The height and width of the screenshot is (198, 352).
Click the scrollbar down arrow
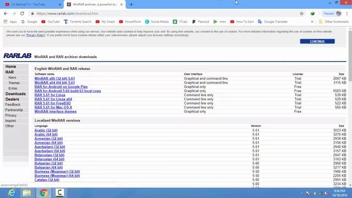[350, 185]
